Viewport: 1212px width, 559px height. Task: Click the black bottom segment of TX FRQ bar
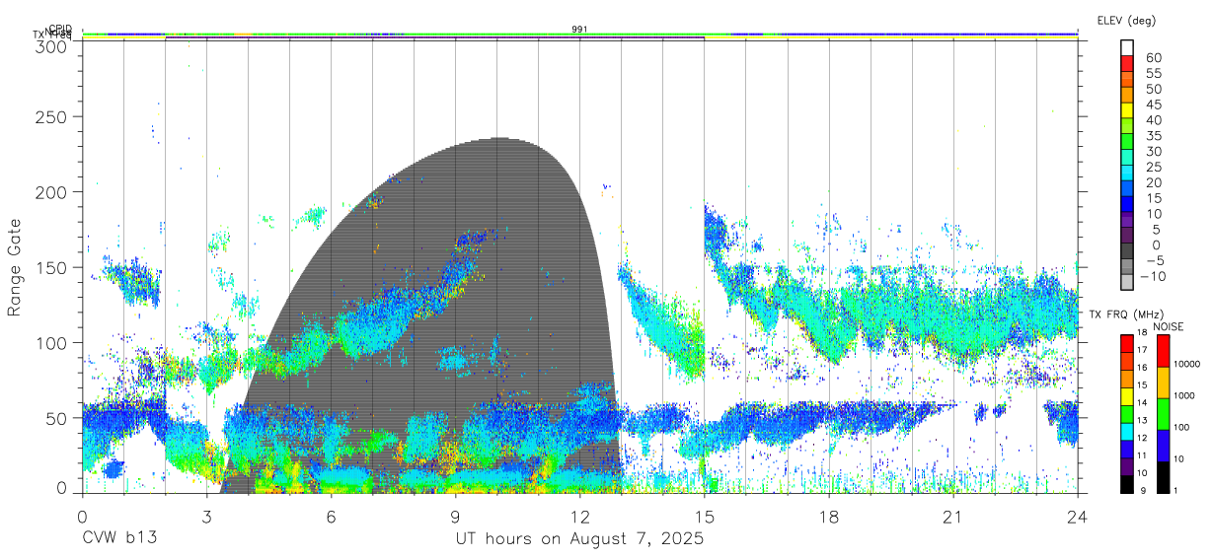[1127, 482]
